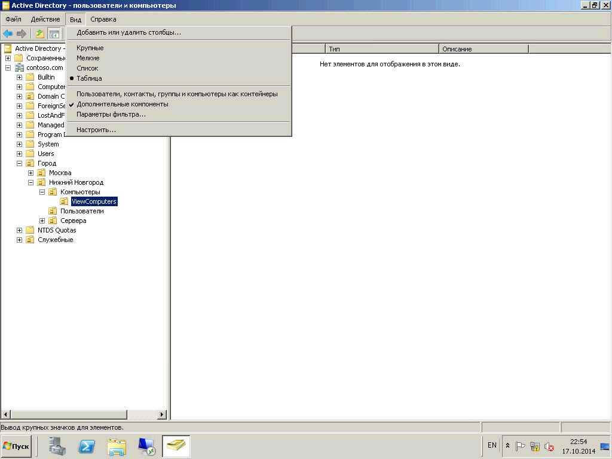Open Server Manager from the taskbar

pos(58,446)
